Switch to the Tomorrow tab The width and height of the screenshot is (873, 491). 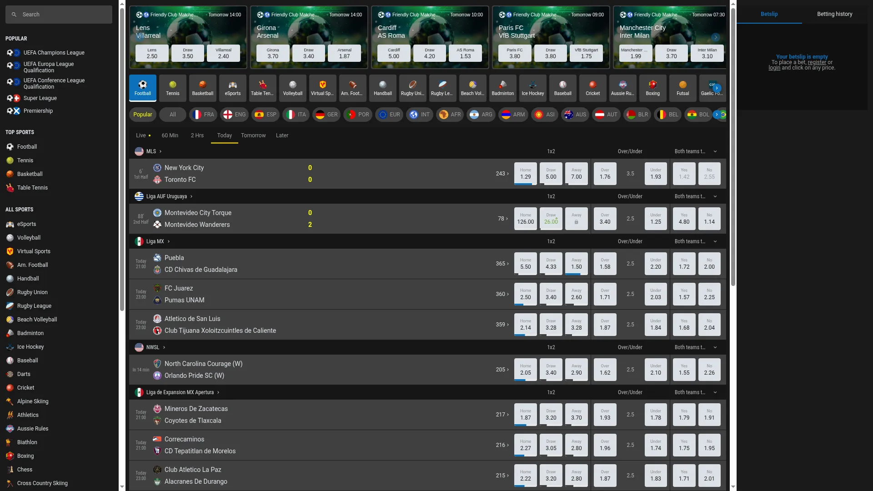253,135
